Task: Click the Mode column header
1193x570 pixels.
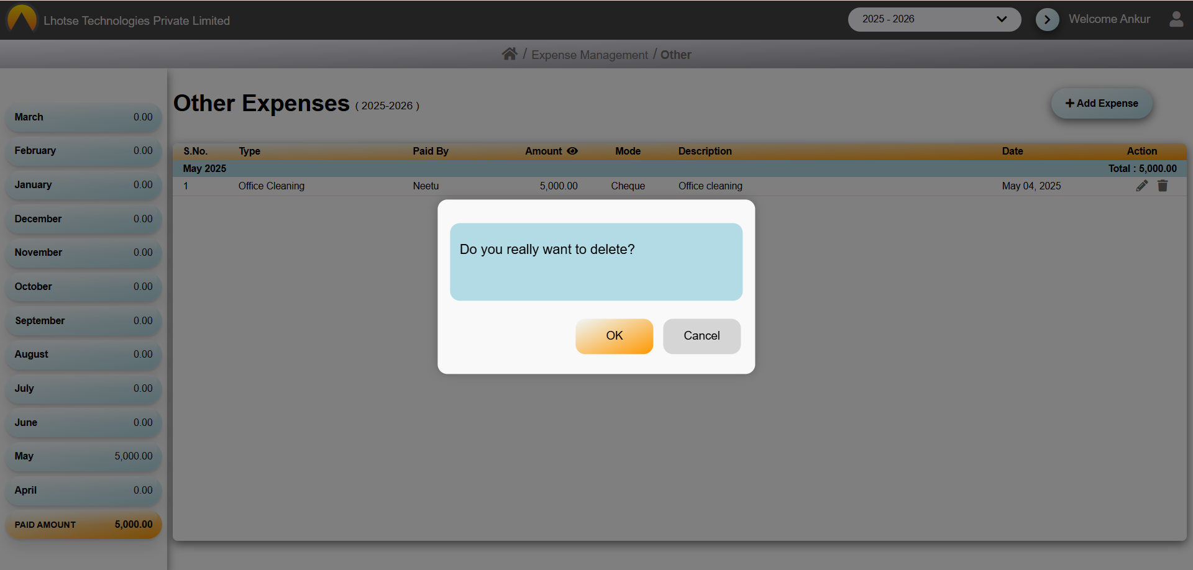Action: (x=628, y=151)
